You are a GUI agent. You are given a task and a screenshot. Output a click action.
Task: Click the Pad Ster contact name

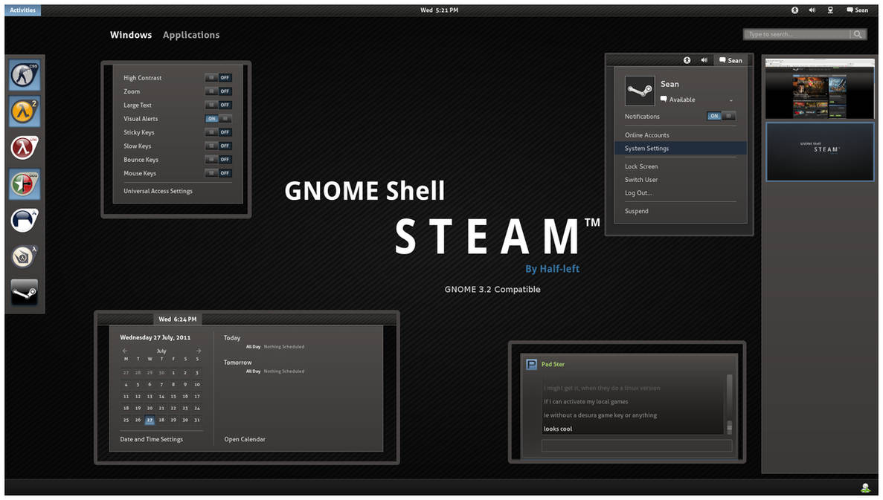pyautogui.click(x=553, y=365)
